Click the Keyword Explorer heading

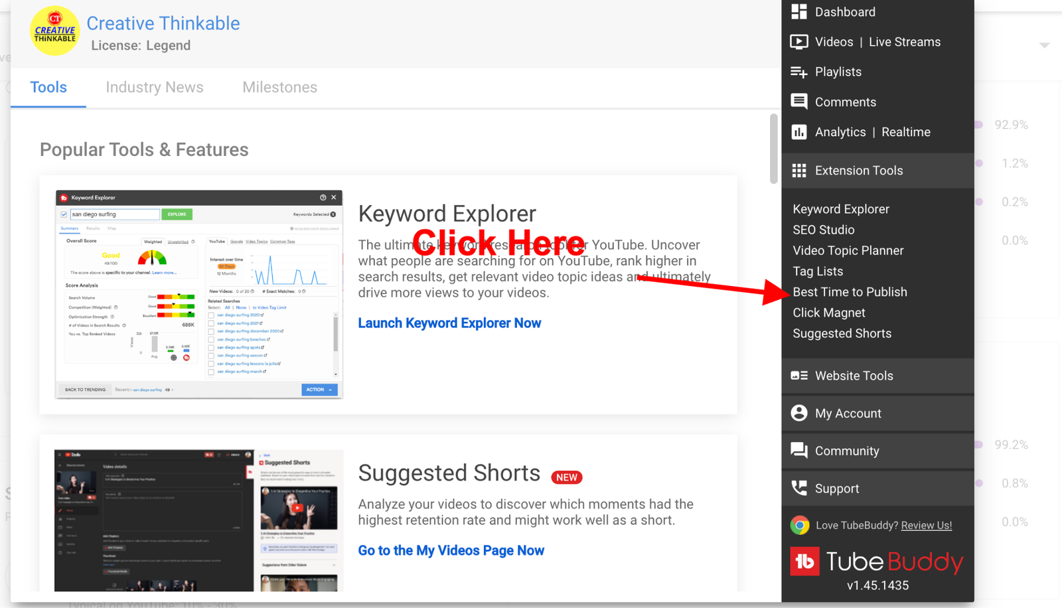point(447,214)
